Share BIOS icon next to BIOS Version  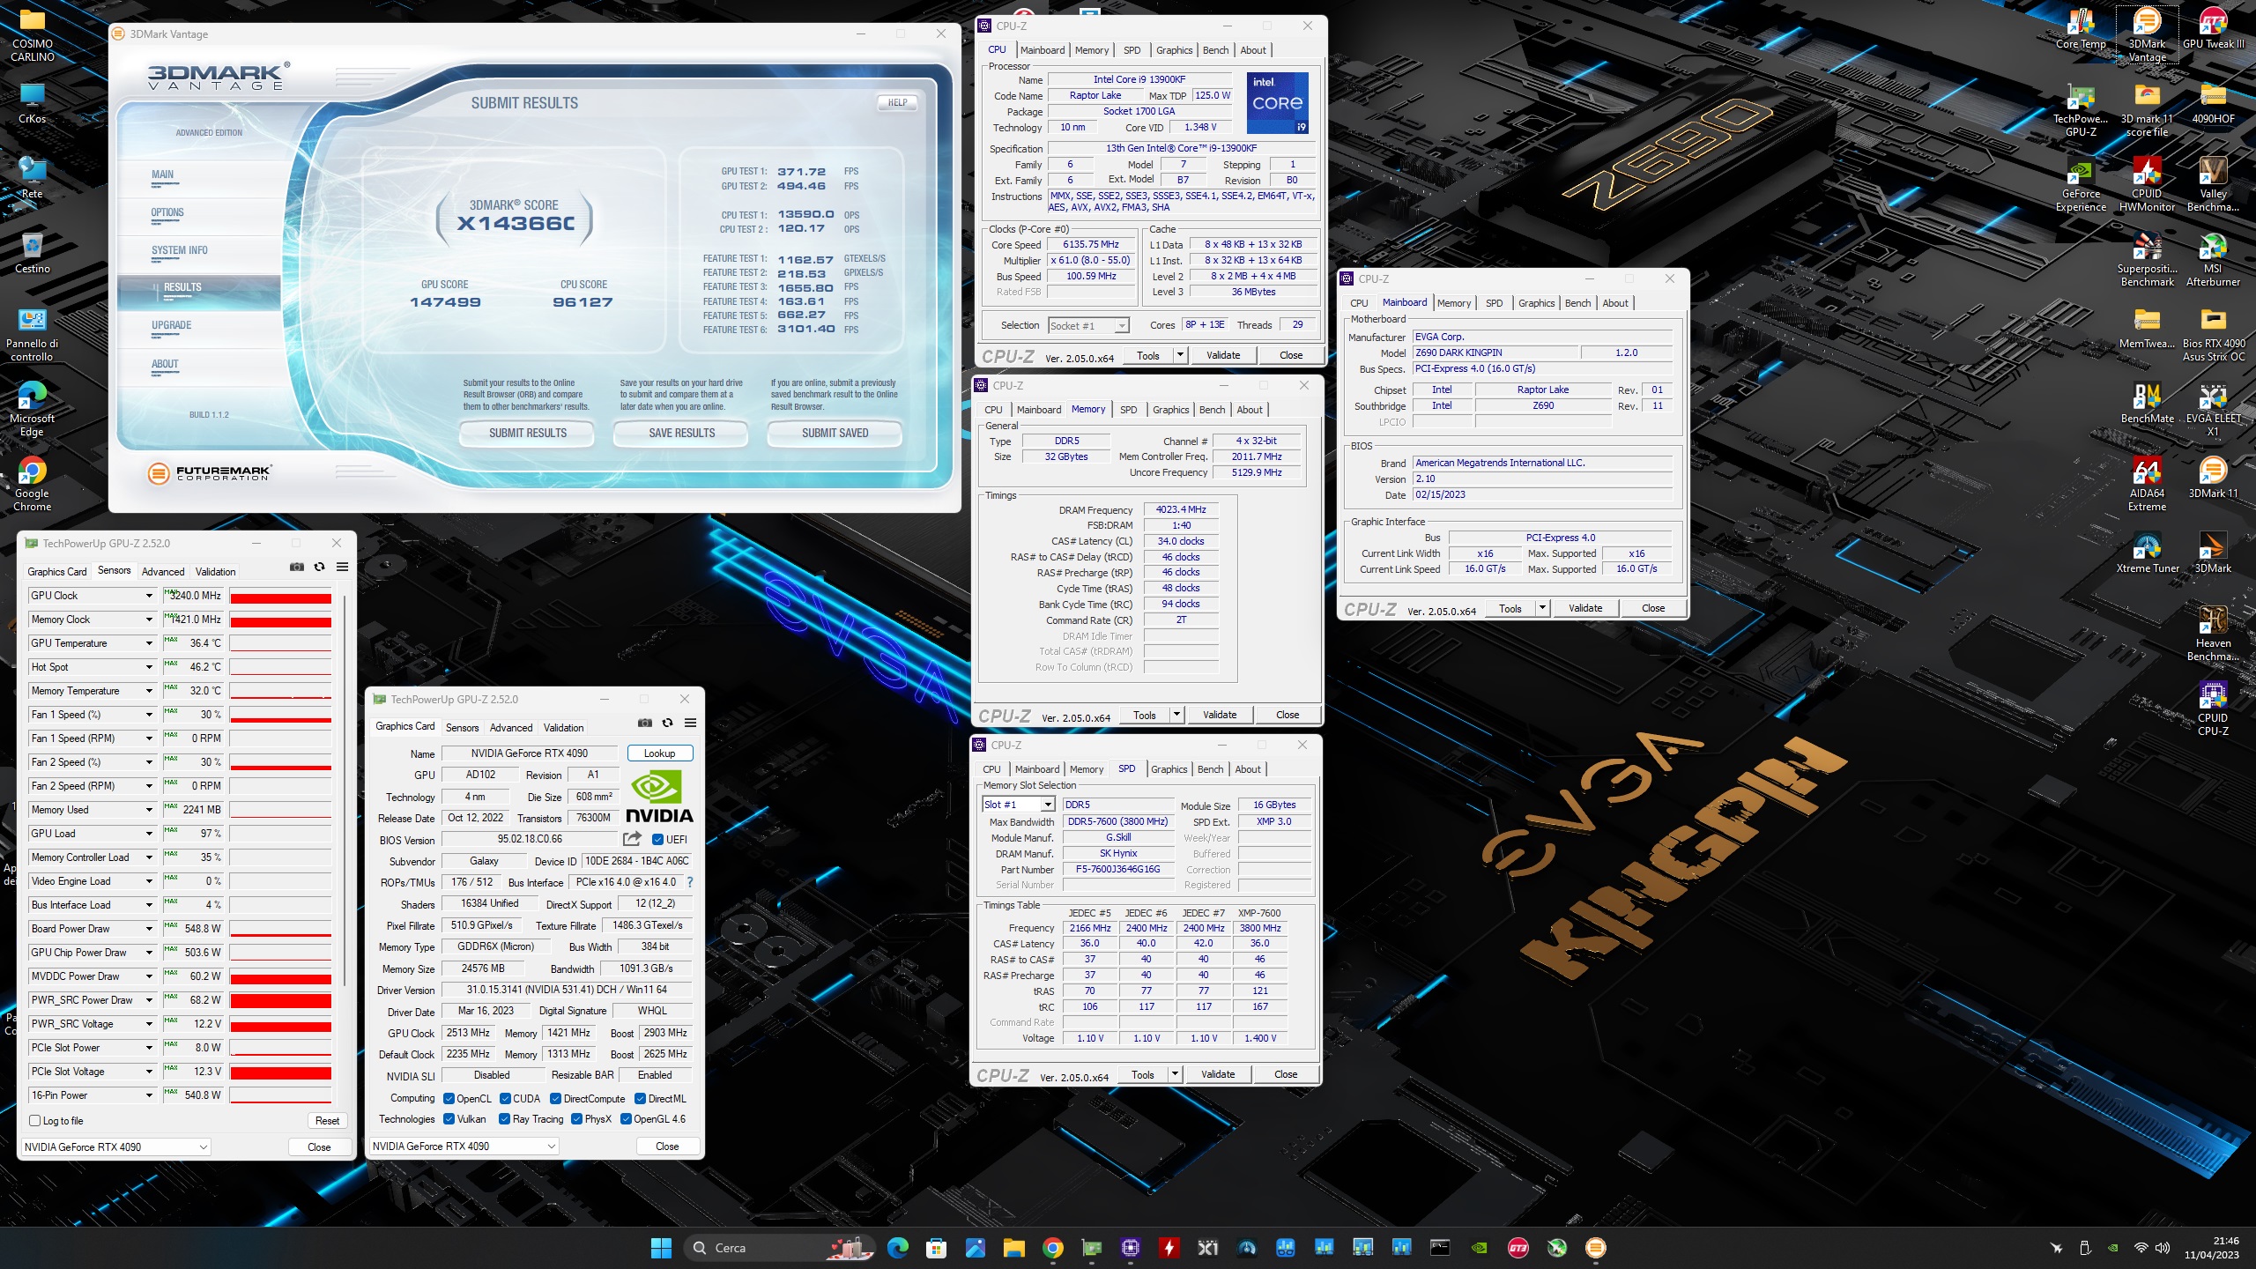click(632, 839)
